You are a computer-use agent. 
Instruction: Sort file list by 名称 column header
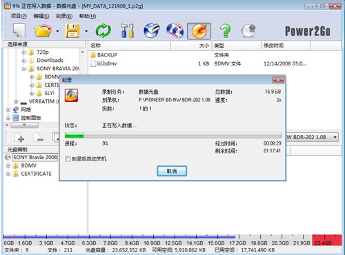point(130,45)
